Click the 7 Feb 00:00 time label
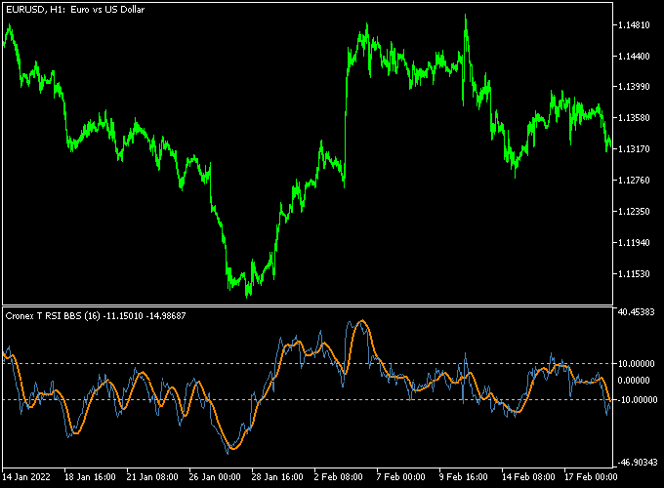Viewport: 664px width, 488px height. [x=400, y=477]
